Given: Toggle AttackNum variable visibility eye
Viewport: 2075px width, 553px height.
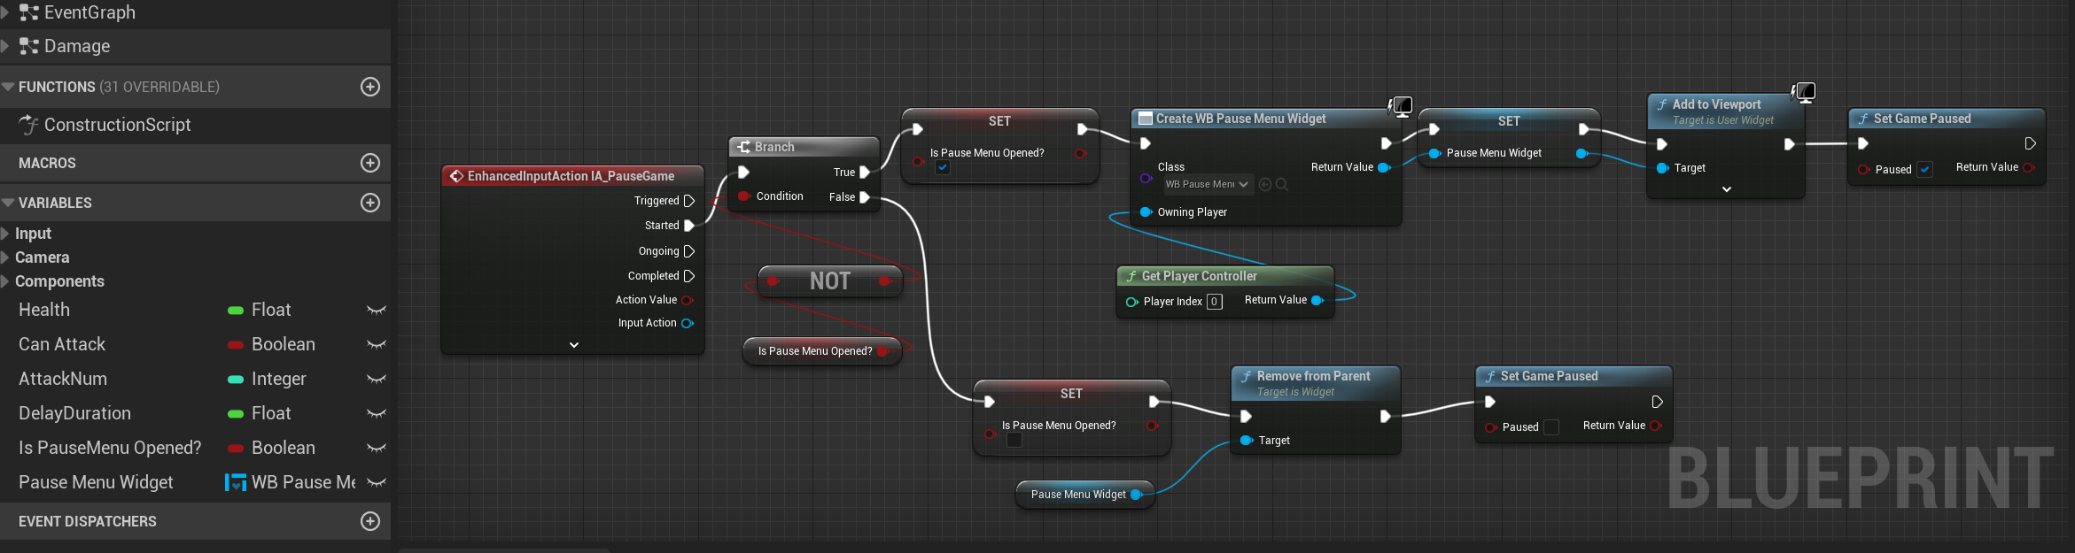Looking at the screenshot, I should 377,379.
